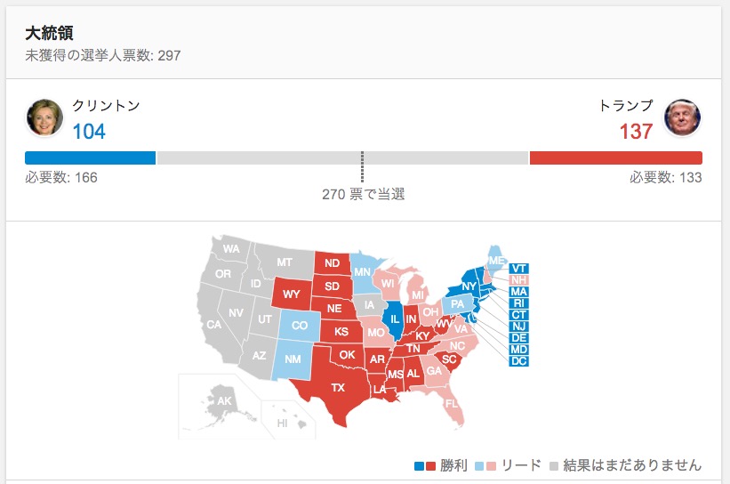Viewport: 730px width, 484px height.
Task: Click the MA state label box
Action: [519, 291]
